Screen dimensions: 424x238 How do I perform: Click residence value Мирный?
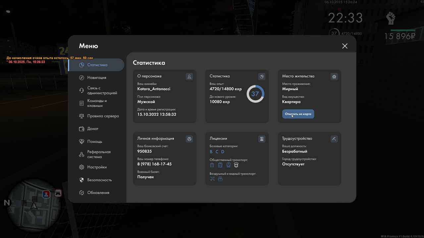tap(290, 89)
